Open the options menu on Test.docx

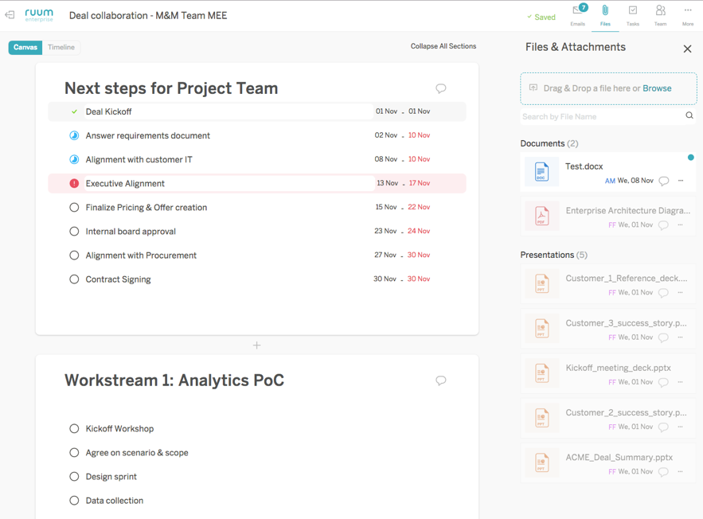coord(680,182)
